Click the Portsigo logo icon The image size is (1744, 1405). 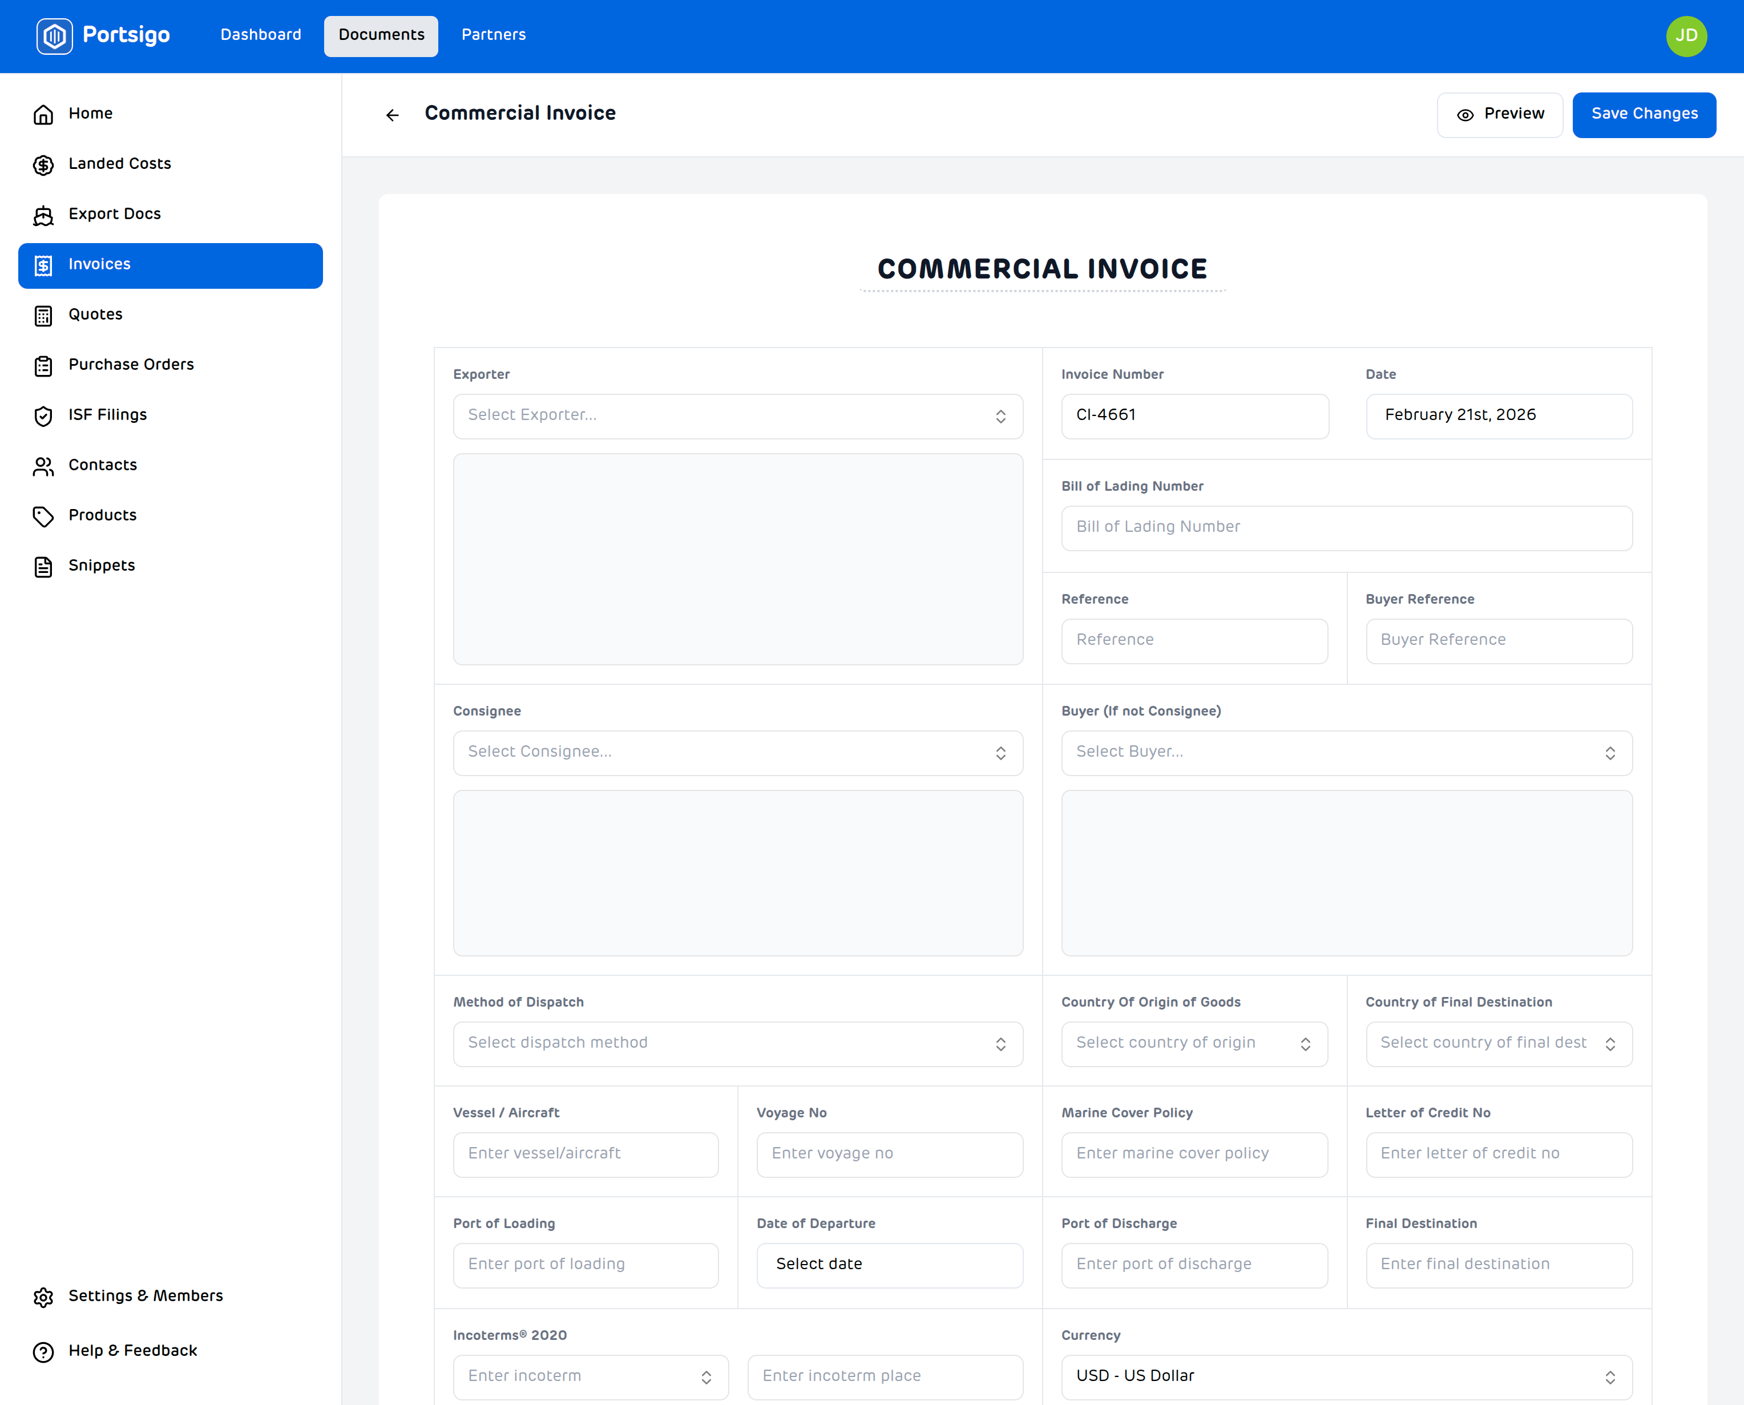(x=54, y=35)
